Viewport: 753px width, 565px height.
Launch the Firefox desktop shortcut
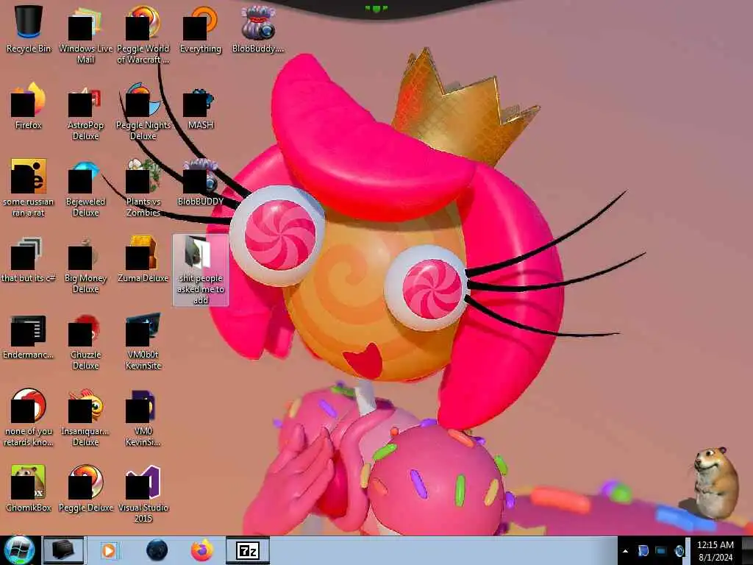(x=29, y=106)
